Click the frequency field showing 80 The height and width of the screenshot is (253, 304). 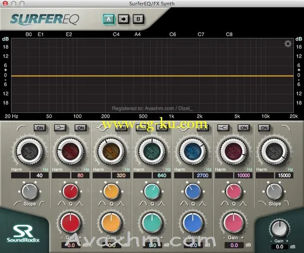[x=80, y=175]
